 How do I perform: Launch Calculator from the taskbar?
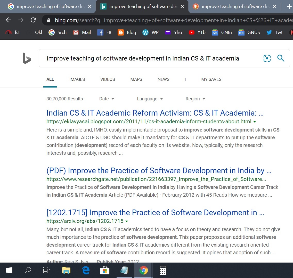coord(163,270)
